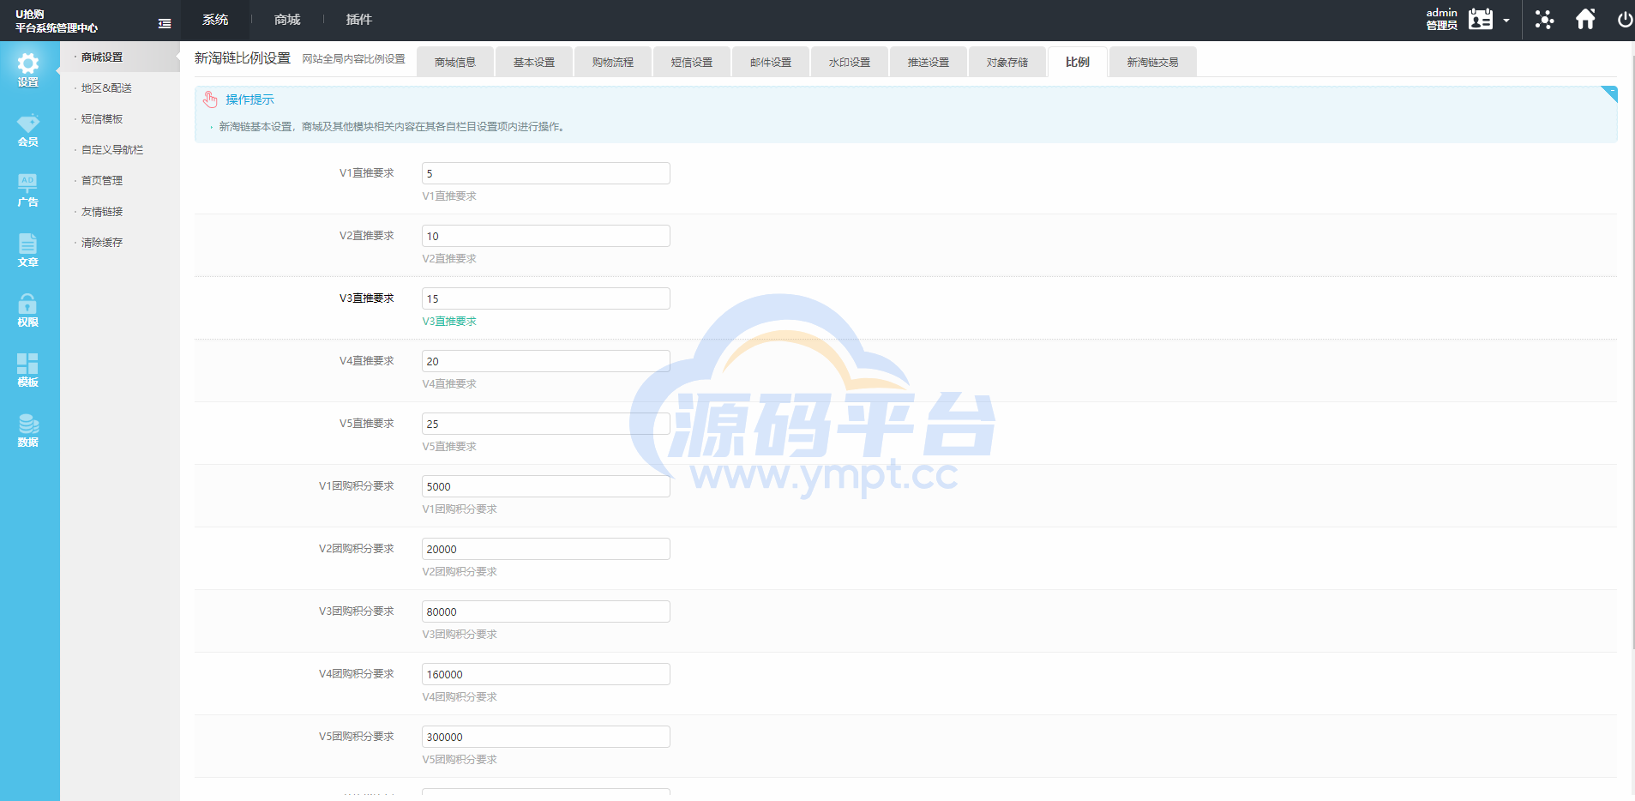Viewport: 1635px width, 801px height.
Task: Focus the V3团购积分要求 input field
Action: pos(546,611)
